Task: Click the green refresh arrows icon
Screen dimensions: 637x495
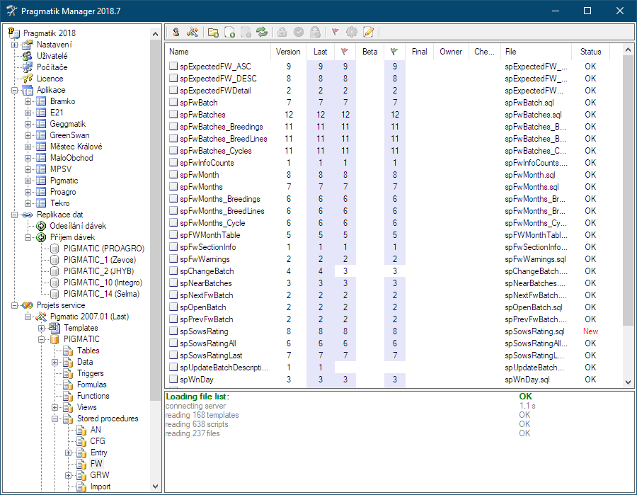Action: (x=262, y=32)
